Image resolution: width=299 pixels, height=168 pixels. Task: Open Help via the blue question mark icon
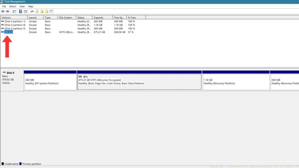(x=20, y=11)
